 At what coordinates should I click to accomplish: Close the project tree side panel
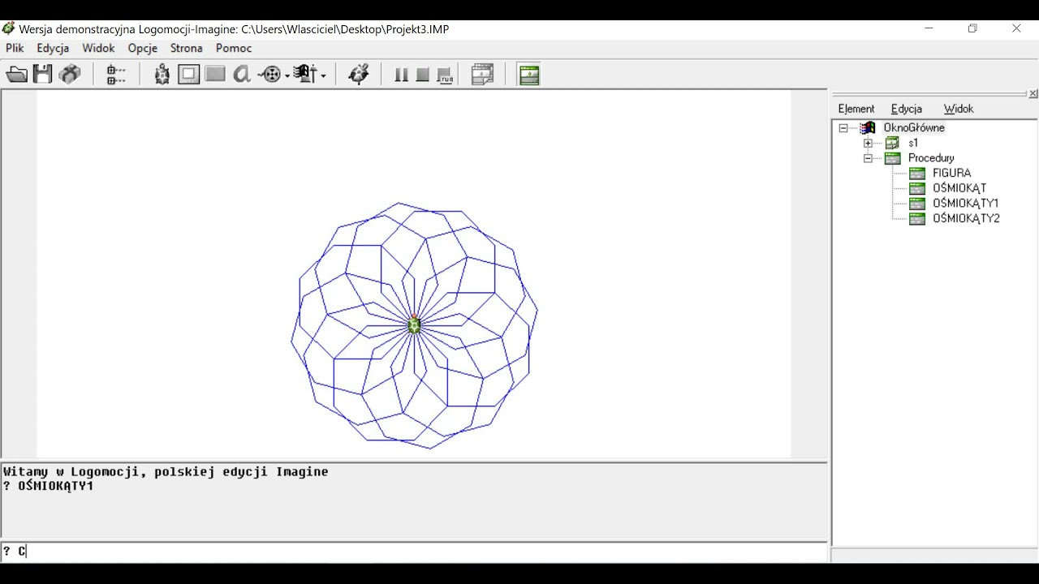[x=1033, y=94]
